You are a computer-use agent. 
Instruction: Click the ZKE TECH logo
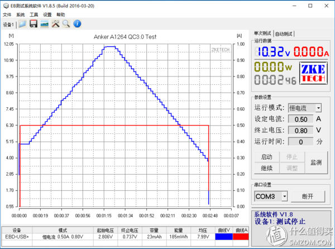(313, 73)
